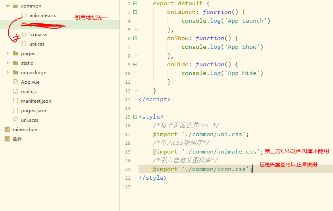Fold the export default block at line 2
This screenshot has height=211, width=333.
click(135, 4)
